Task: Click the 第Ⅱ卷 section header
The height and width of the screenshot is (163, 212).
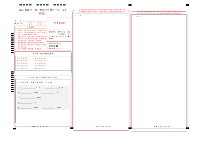Action: 43,78
